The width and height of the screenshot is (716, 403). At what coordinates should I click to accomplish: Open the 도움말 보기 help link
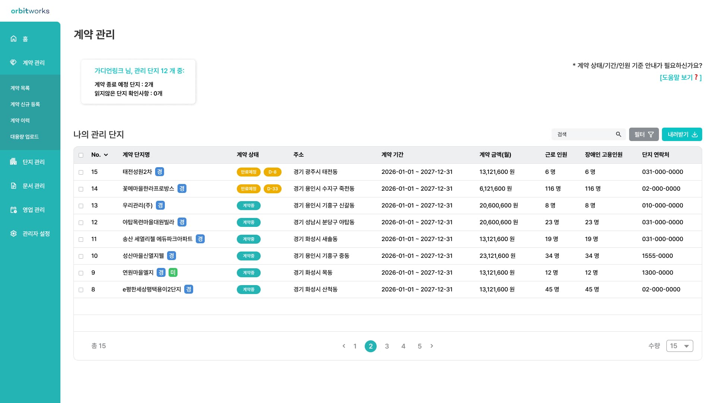click(x=681, y=77)
